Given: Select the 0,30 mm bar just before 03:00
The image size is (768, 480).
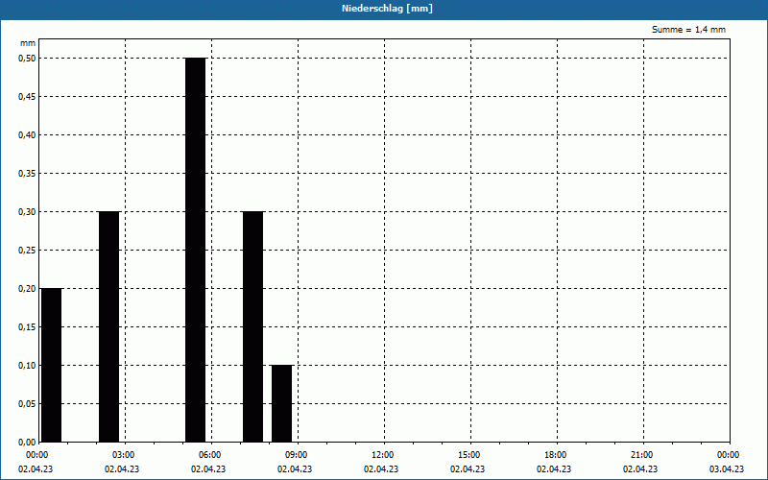Looking at the screenshot, I should (x=108, y=326).
